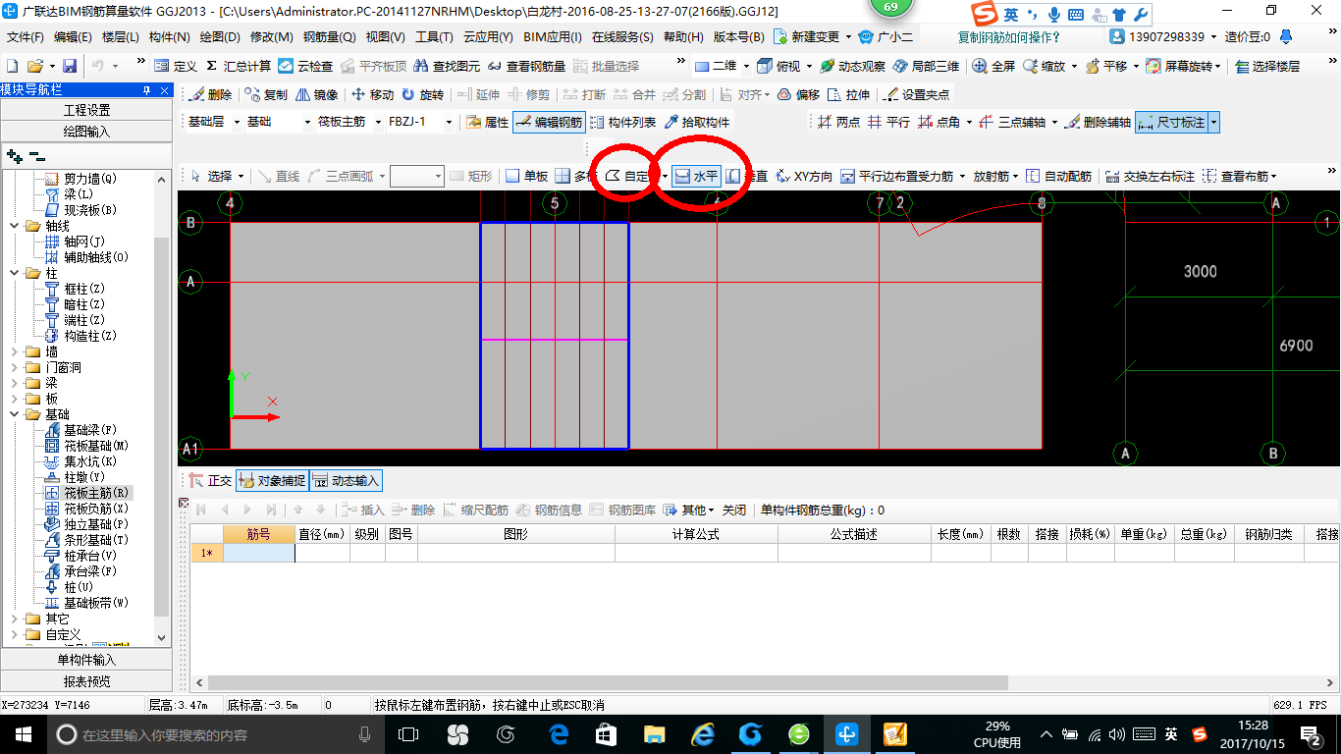Click 自动配筋 auto rebar tool
The height and width of the screenshot is (754, 1341).
(1058, 177)
